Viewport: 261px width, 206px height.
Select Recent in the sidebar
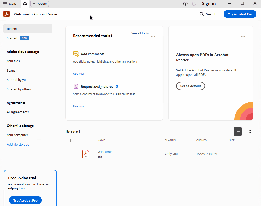(x=28, y=29)
